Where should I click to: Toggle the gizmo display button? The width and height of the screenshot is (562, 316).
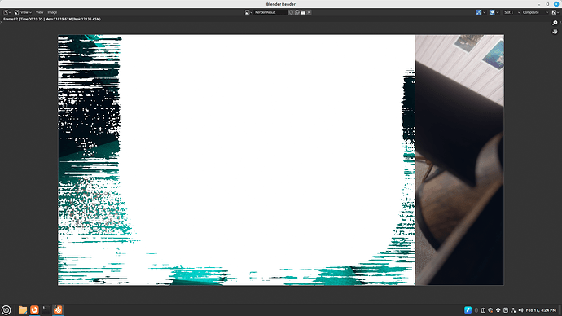point(479,12)
